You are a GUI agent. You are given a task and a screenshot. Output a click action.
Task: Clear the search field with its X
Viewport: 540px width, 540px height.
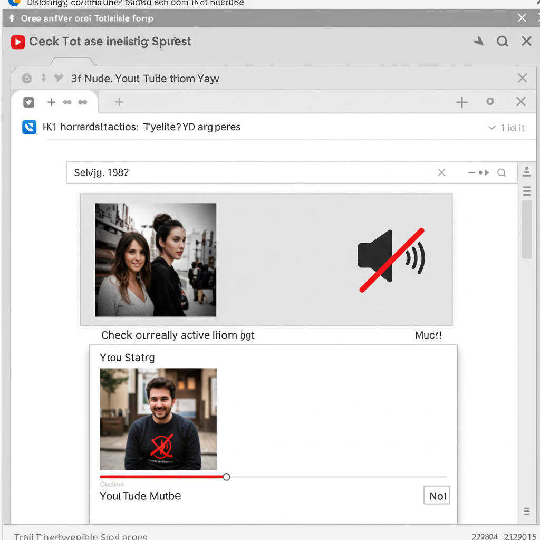click(441, 172)
